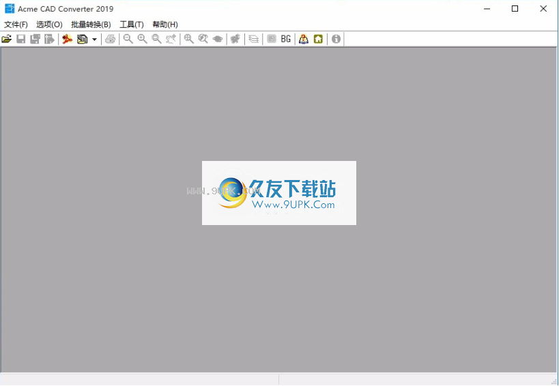Open the 选项(O) menu
The width and height of the screenshot is (559, 386).
click(x=49, y=25)
